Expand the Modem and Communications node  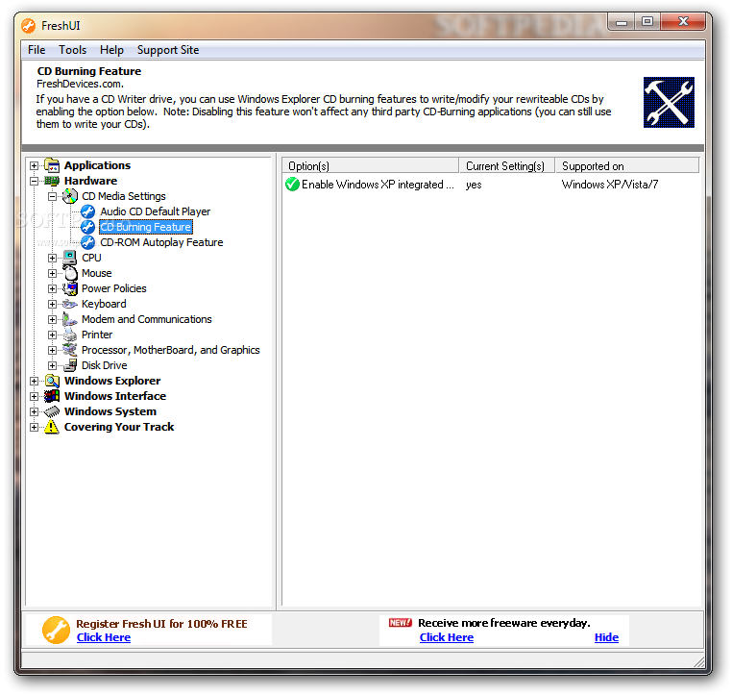[x=52, y=319]
